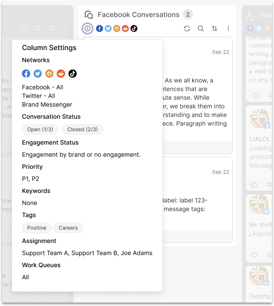Click the 'Brand Messenger' network text
274x306 pixels.
(47, 104)
